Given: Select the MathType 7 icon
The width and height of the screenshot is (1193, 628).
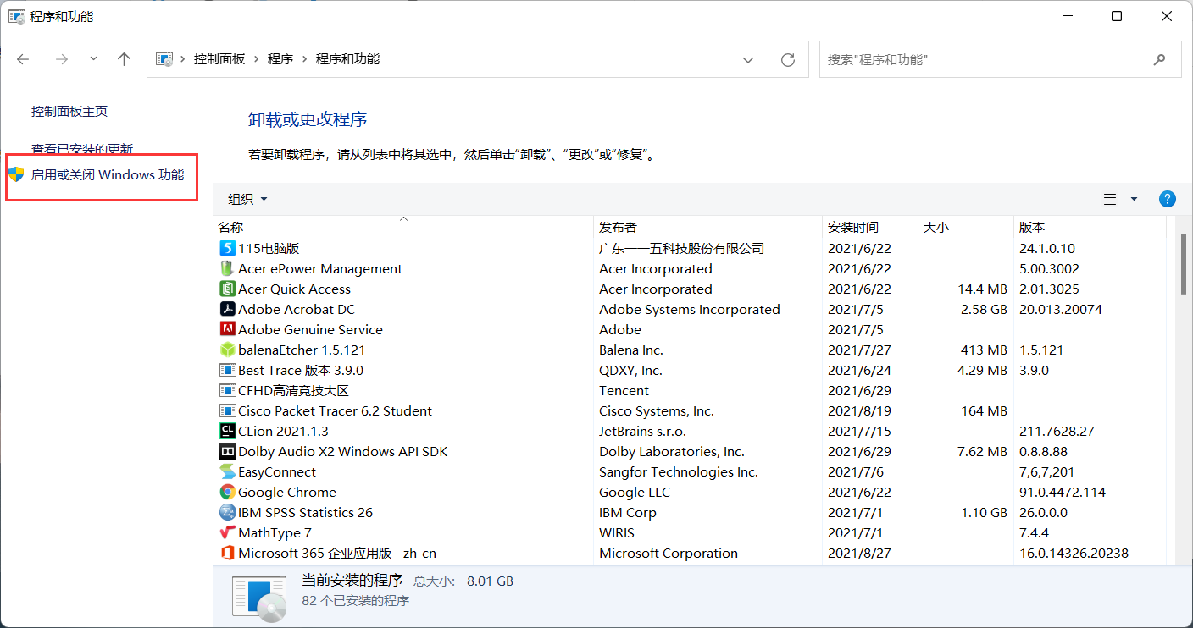Looking at the screenshot, I should [x=227, y=533].
